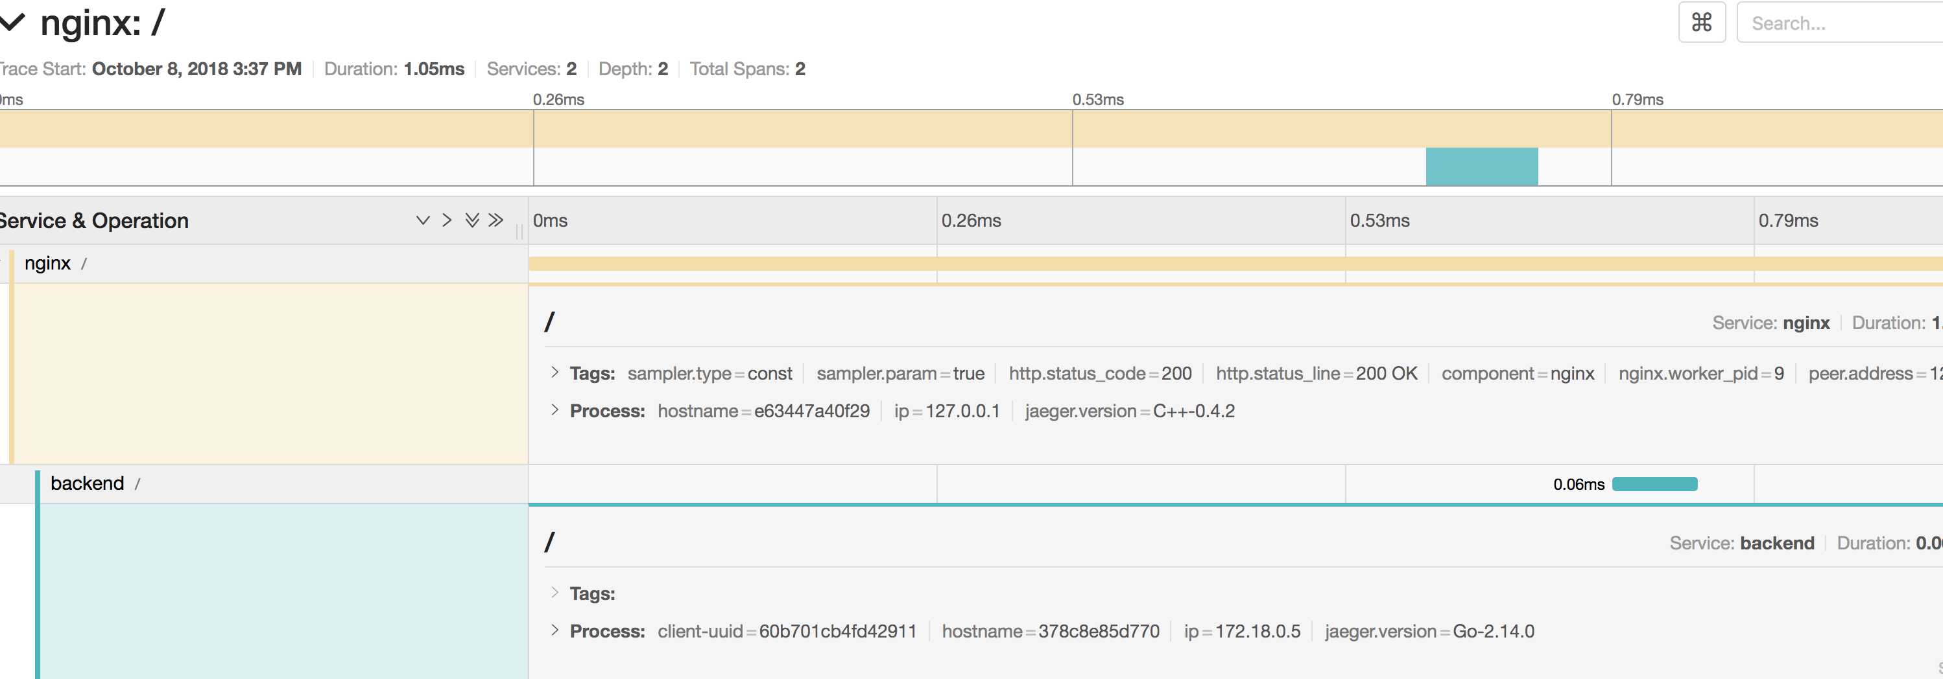This screenshot has height=679, width=1943.
Task: Click the Duration: 1.05ms trace summary
Action: point(394,69)
